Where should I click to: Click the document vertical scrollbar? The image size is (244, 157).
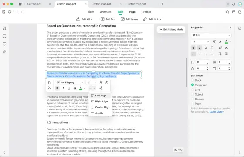[x=186, y=72]
